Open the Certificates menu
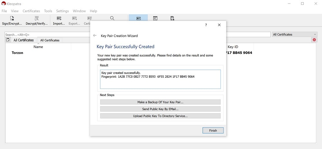Viewport: 322px width, 149px height. point(31,11)
